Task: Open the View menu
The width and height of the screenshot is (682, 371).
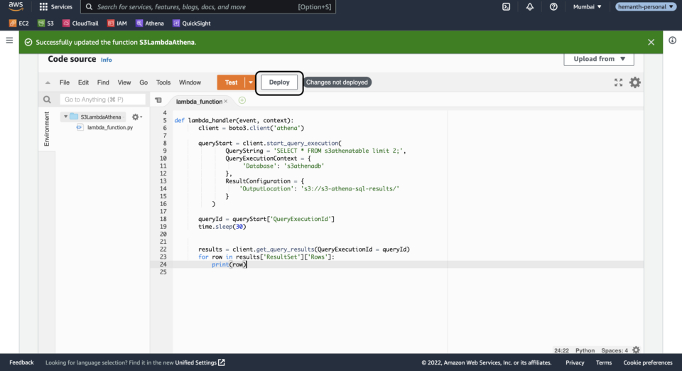Action: (x=124, y=82)
